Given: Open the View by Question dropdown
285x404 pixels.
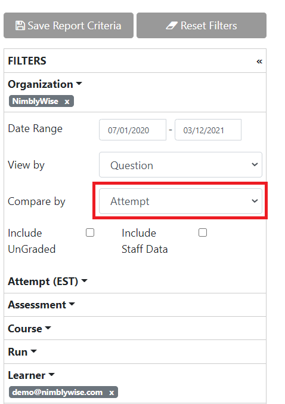Looking at the screenshot, I should coord(181,164).
